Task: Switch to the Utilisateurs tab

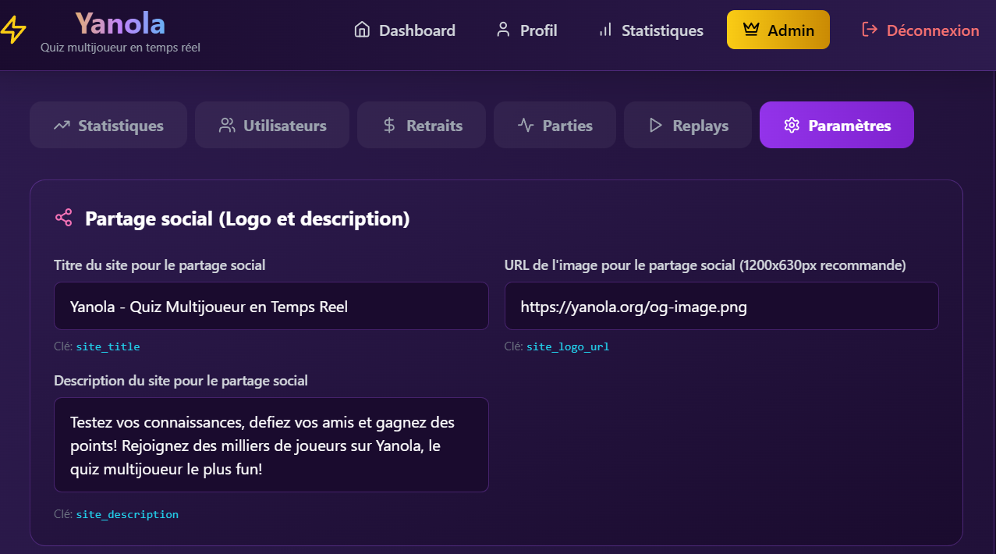Action: [x=272, y=126]
